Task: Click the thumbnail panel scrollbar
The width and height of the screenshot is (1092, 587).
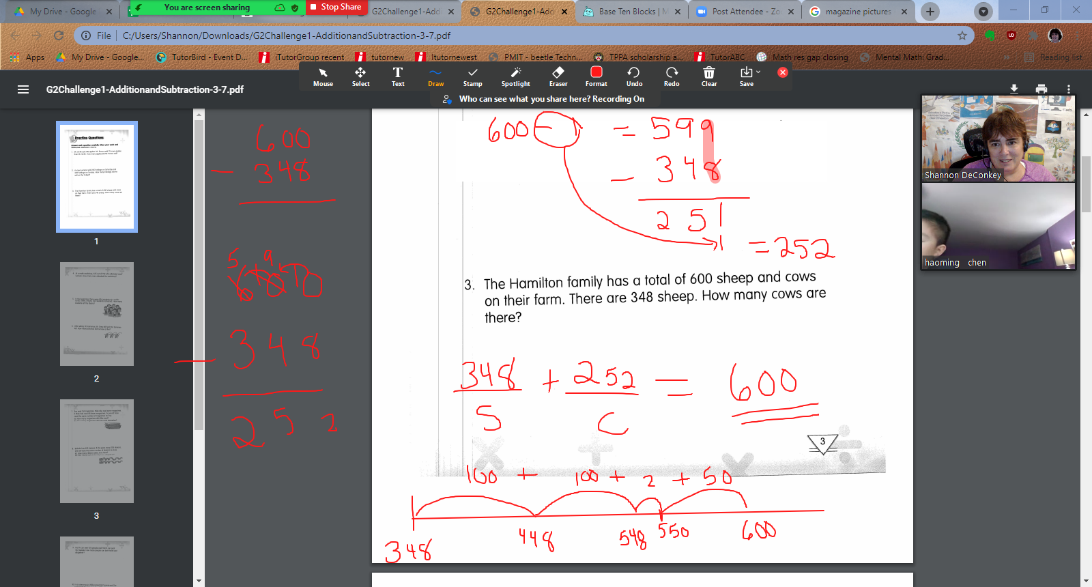Action: [199, 274]
